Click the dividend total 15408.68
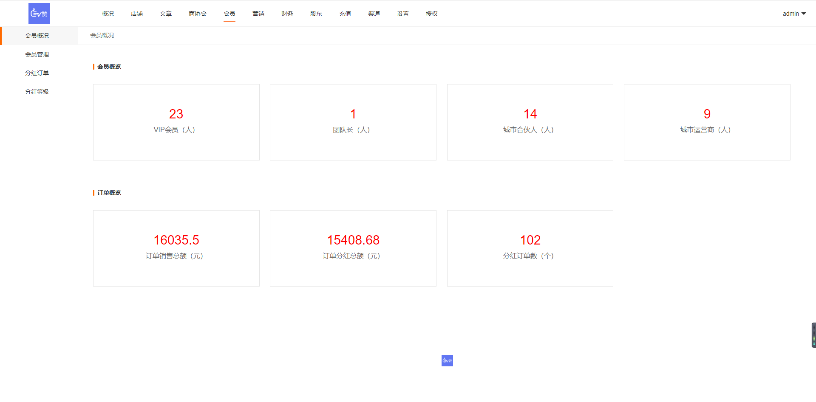The image size is (816, 402). 353,240
